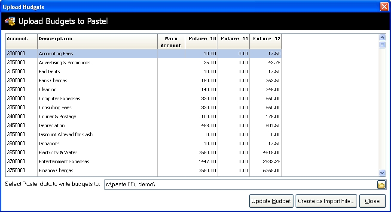Click the Close button at bottom
Image resolution: width=391 pixels, height=212 pixels.
coord(372,201)
